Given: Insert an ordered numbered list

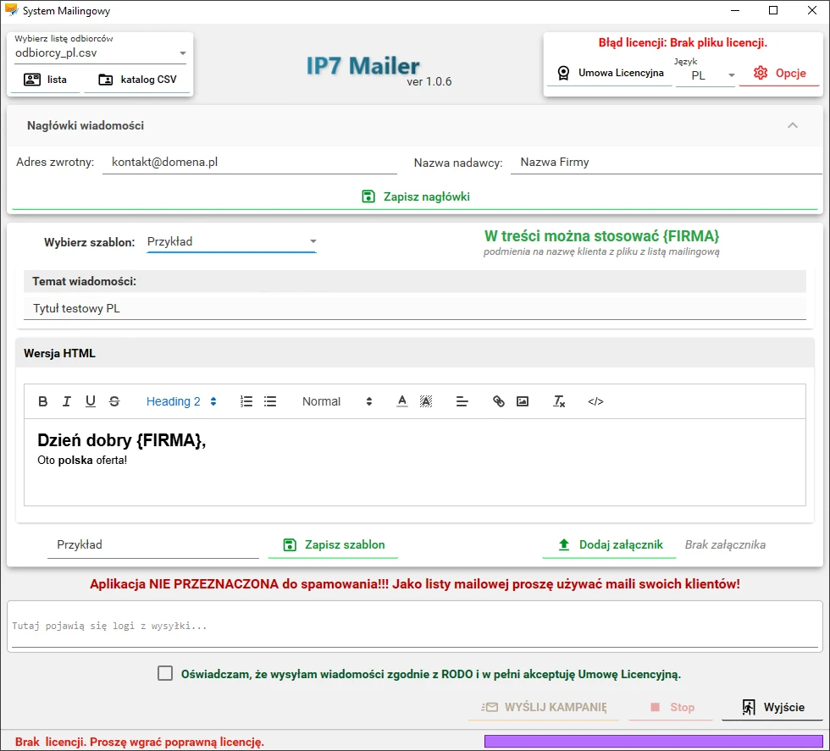Looking at the screenshot, I should tap(246, 401).
